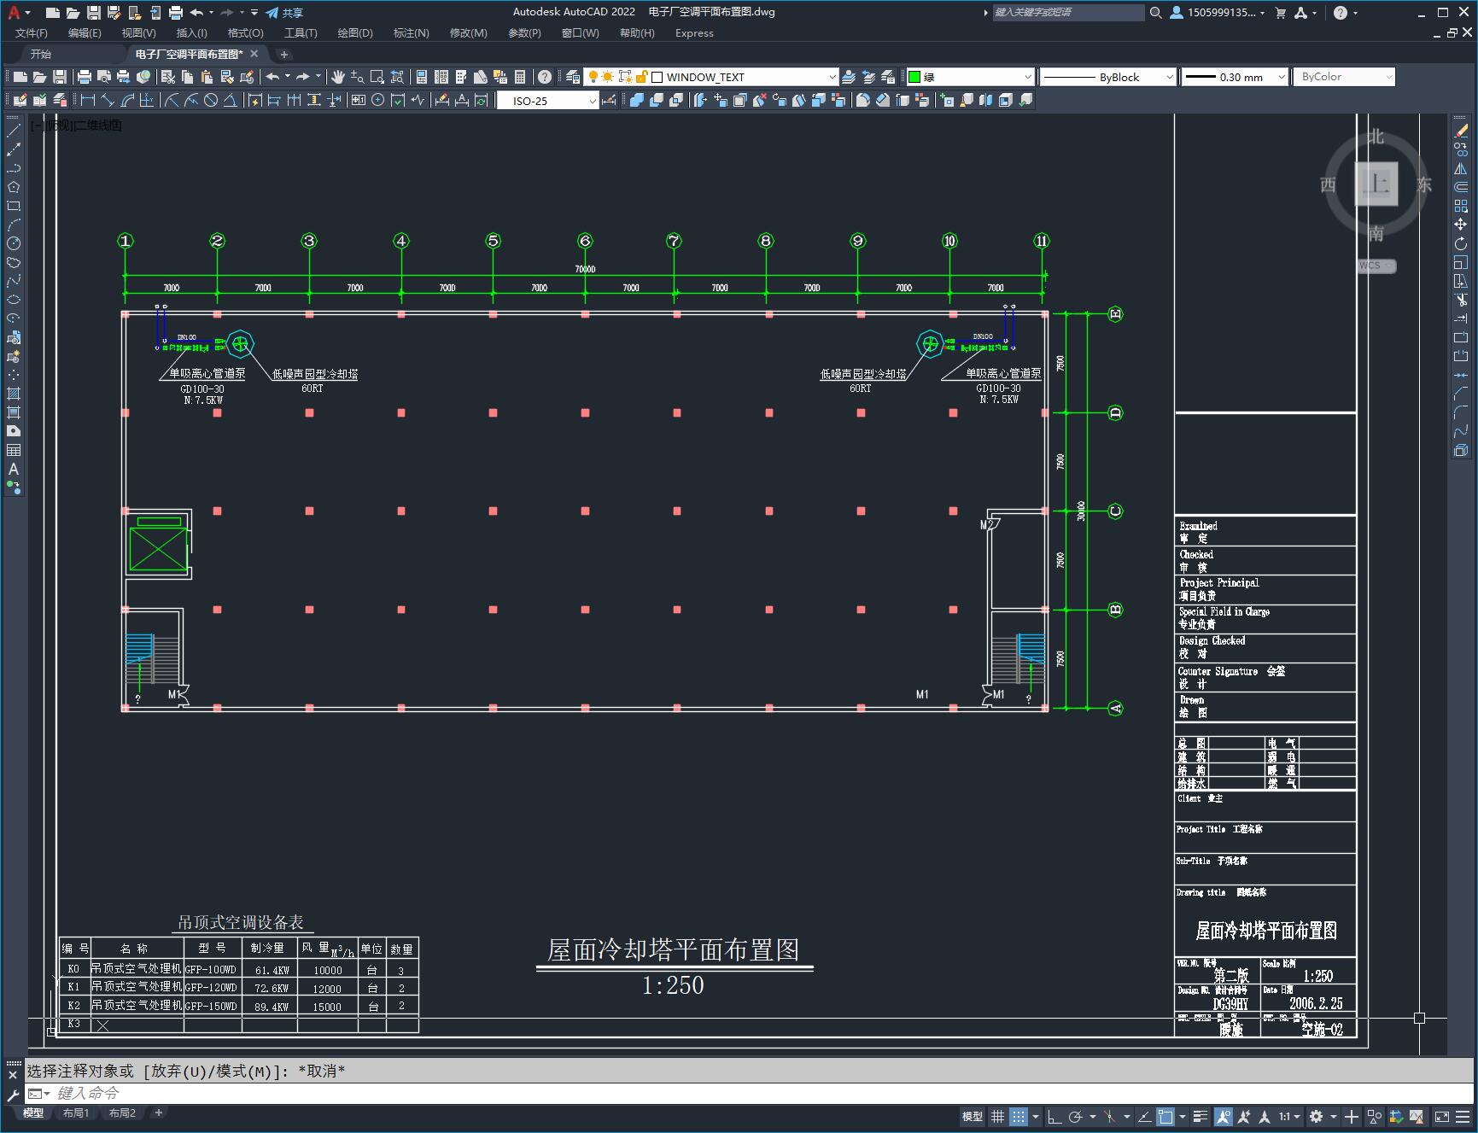Select the Mirror tool in modify toolbar
1478x1133 pixels.
click(1461, 168)
